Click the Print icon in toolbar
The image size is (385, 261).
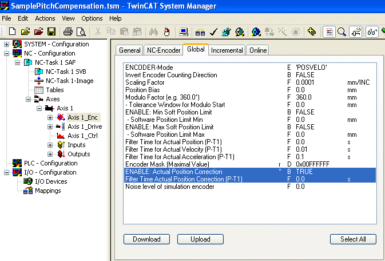click(x=68, y=31)
